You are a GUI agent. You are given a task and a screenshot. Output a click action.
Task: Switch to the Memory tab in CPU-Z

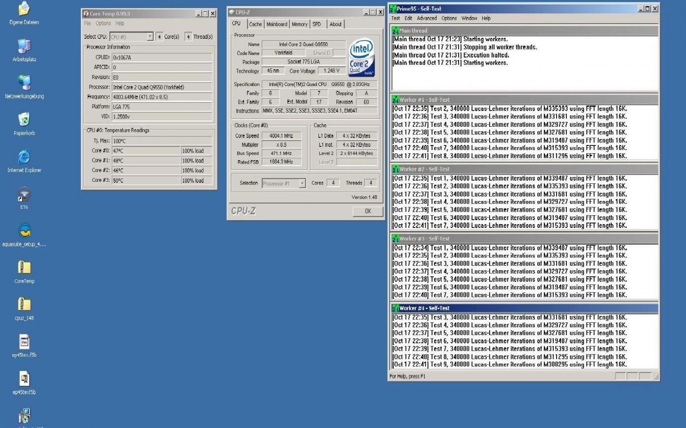pos(299,24)
